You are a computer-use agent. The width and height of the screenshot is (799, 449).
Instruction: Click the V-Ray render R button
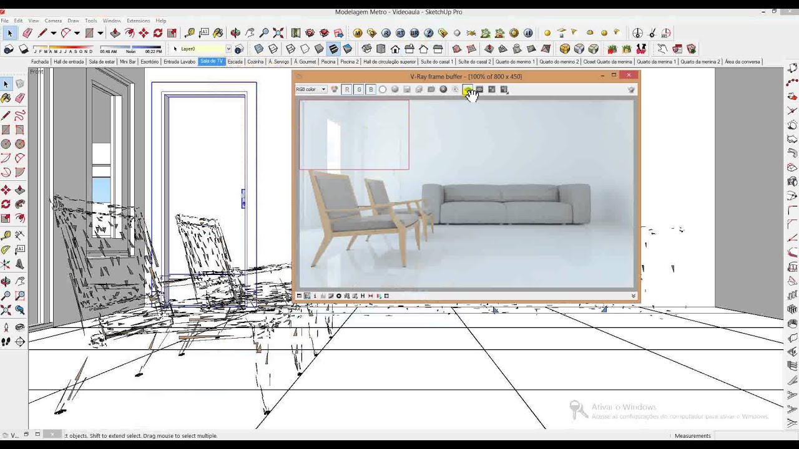[386, 33]
